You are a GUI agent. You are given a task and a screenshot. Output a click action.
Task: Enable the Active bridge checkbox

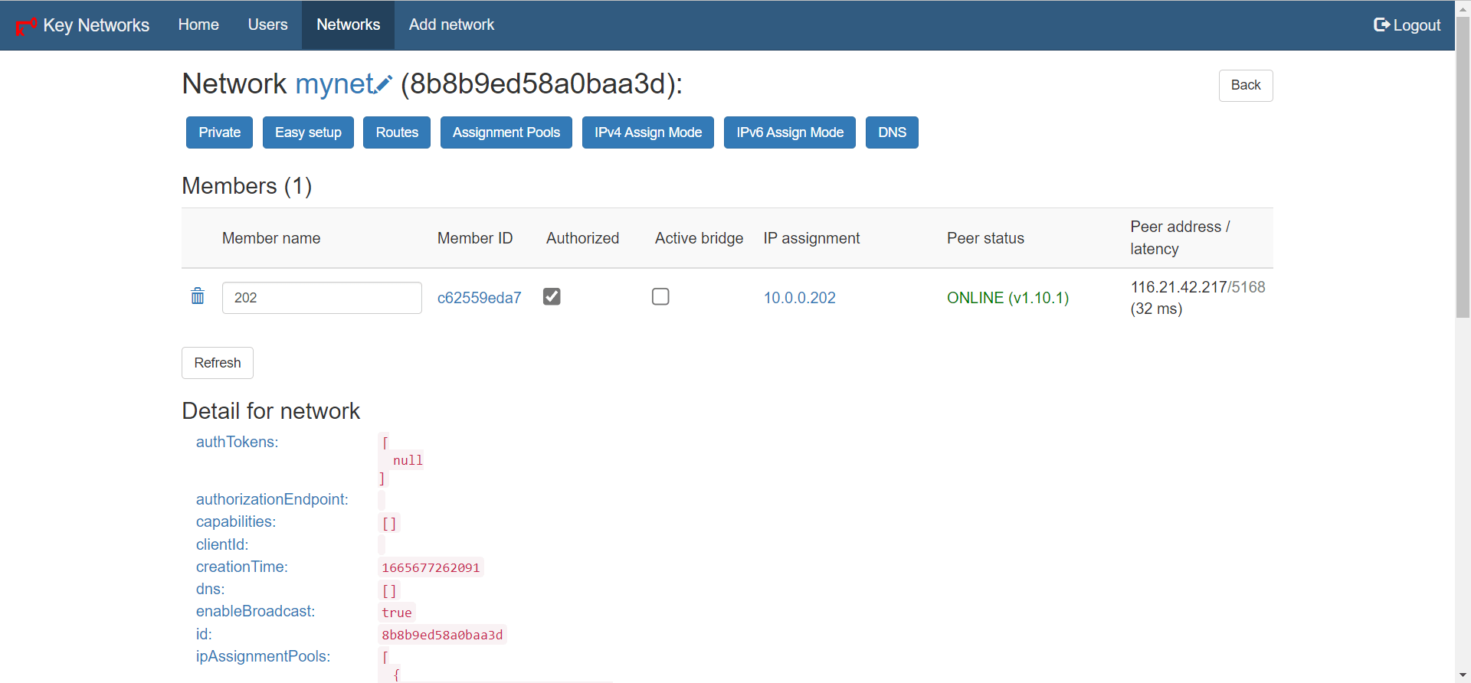click(660, 296)
